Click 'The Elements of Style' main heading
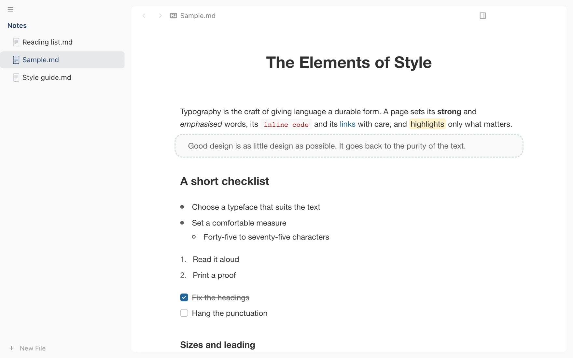The image size is (573, 358). (x=349, y=62)
